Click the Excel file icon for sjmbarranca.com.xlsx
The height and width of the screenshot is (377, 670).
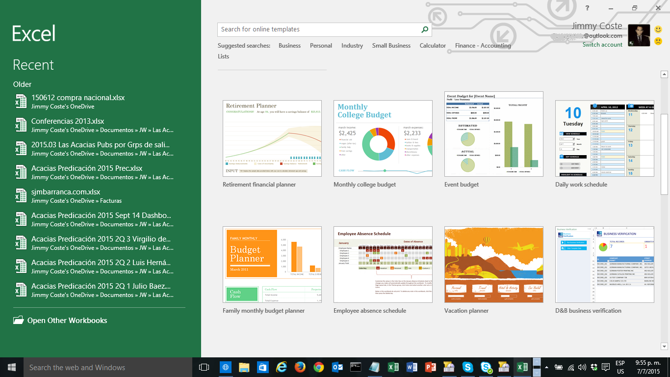(21, 195)
